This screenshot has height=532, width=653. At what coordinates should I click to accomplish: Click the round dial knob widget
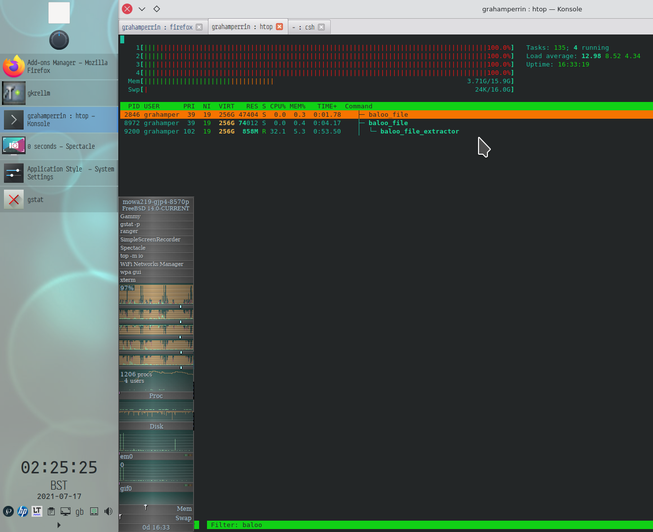pyautogui.click(x=59, y=40)
